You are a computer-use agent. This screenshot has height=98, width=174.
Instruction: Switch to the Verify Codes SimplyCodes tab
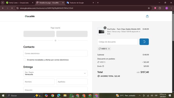coord(19,3)
